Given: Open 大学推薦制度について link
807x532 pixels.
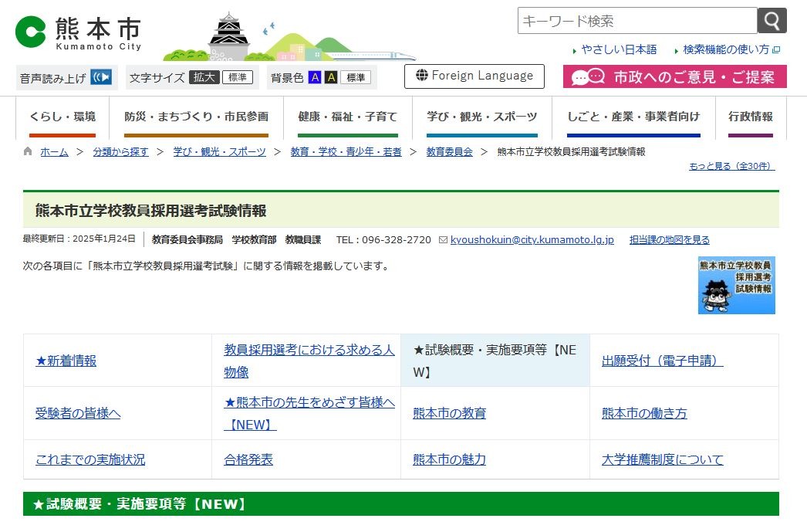Looking at the screenshot, I should tap(663, 459).
